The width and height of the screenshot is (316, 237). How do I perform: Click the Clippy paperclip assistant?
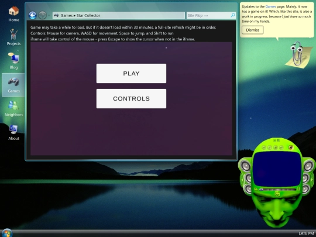298,54
